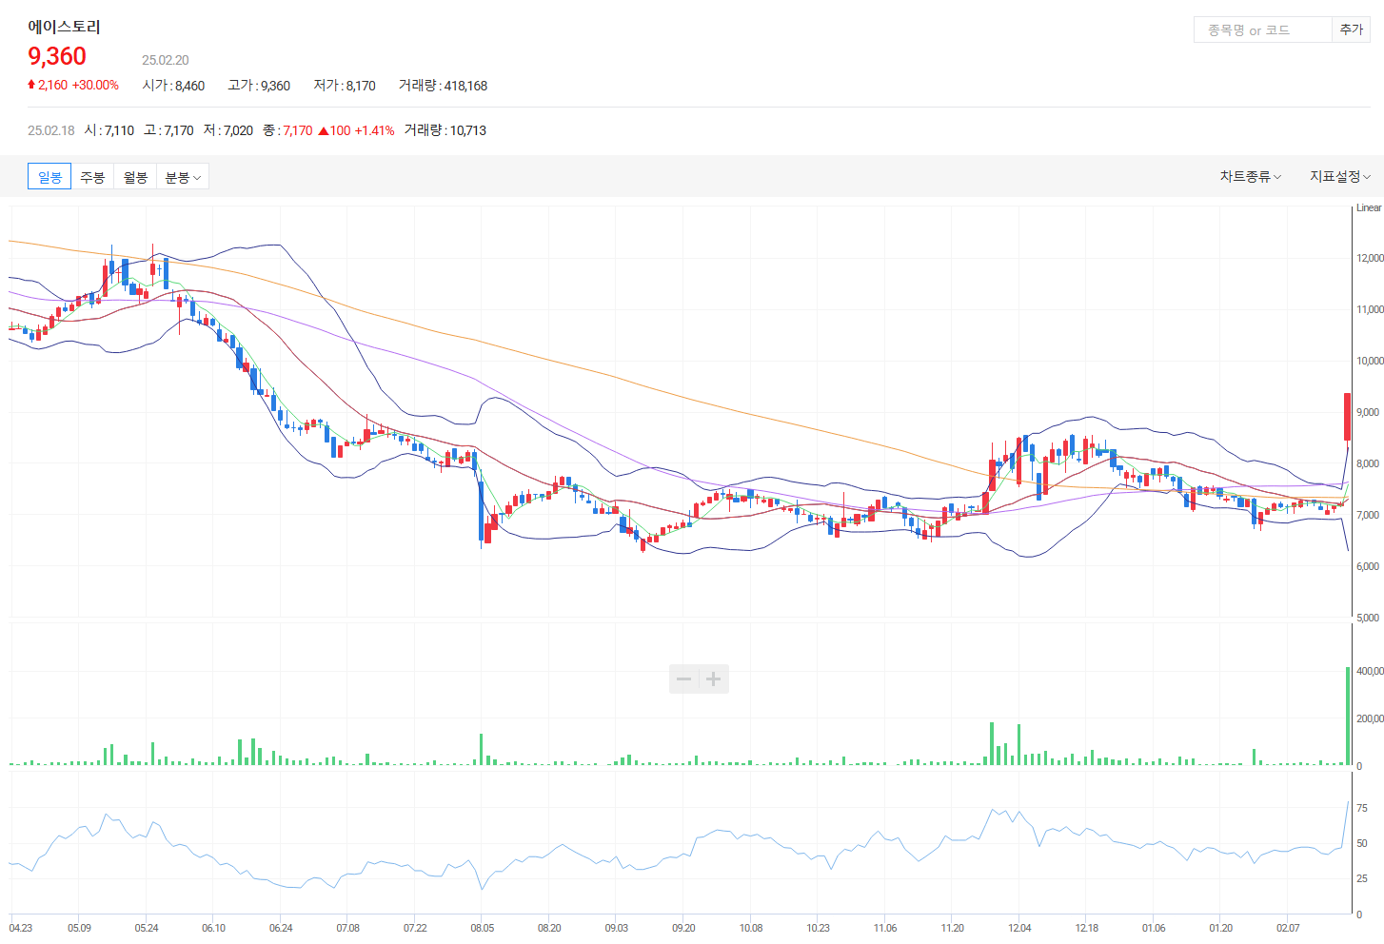Open the 분봉 minute chart dropdown
Viewport: 1384px width, 944px height.
[x=183, y=177]
